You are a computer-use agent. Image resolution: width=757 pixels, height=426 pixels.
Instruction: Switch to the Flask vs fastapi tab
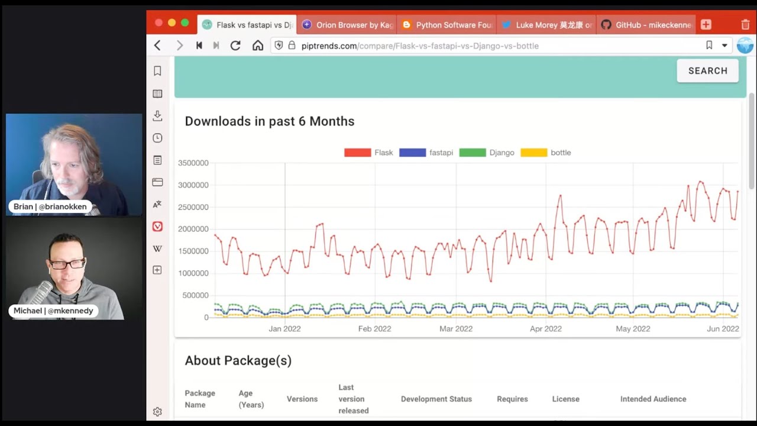(247, 25)
